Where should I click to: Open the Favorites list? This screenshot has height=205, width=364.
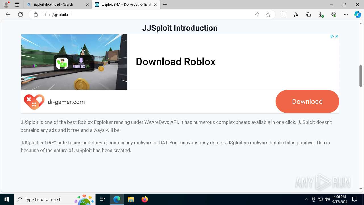click(296, 15)
